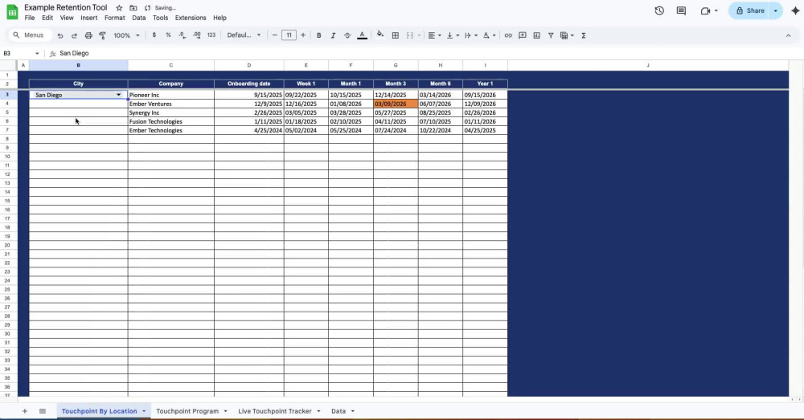The image size is (804, 420).
Task: Select the paint format tool
Action: 103,35
